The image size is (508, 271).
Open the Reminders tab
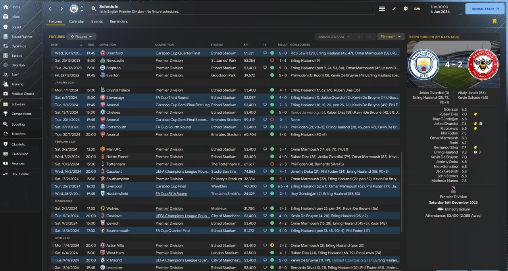click(x=119, y=21)
